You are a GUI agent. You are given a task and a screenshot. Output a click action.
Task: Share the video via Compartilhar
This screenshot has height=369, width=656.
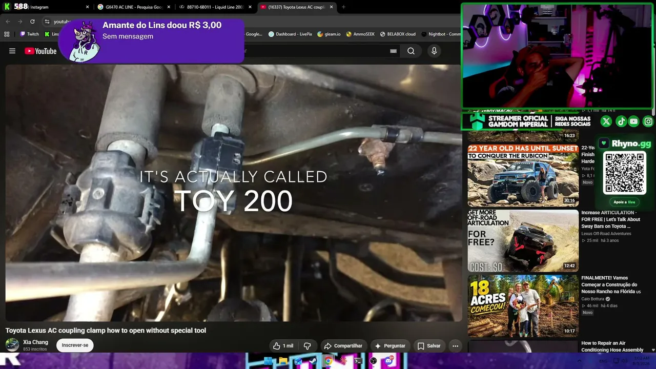pos(343,346)
